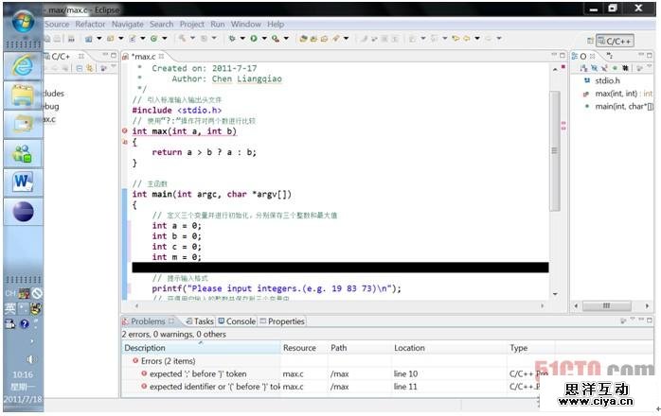Open the Project menu
This screenshot has width=661, height=416.
192,24
